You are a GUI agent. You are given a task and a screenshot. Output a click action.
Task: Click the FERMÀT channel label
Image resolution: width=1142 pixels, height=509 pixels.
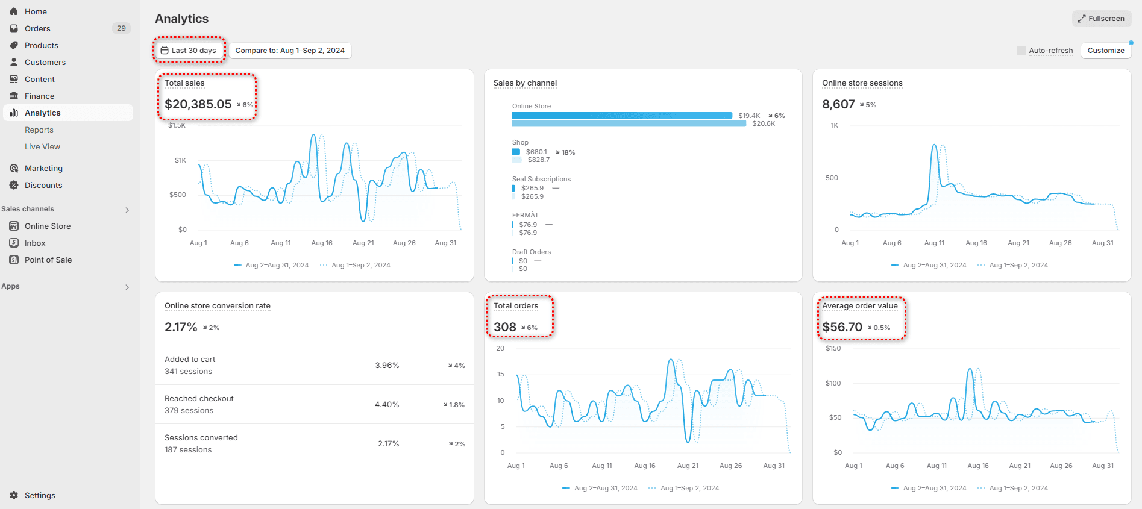[526, 215]
